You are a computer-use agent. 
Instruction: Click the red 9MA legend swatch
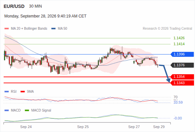(x=22, y=92)
